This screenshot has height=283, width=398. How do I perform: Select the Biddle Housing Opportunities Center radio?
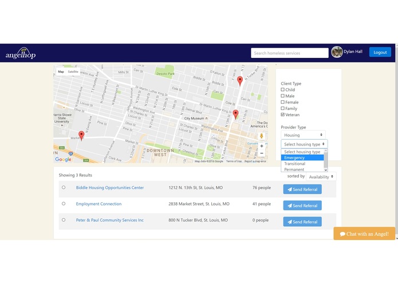(64, 187)
